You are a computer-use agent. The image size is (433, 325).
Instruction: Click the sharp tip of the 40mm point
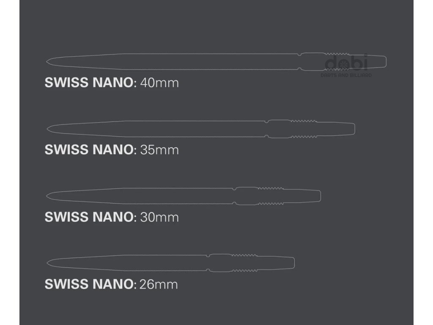pyautogui.click(x=47, y=62)
